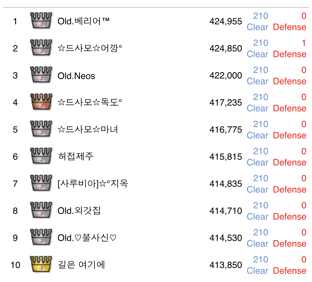
Task: Click the crown icon for rank 9
Action: (x=41, y=237)
